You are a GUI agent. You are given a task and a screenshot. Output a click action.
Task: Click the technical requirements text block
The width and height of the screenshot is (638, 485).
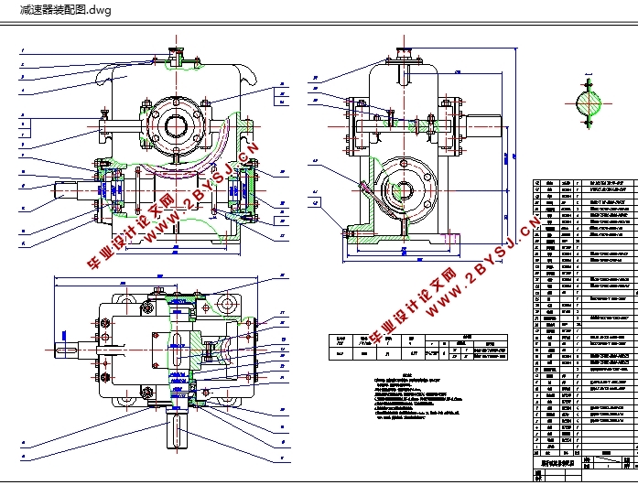(416, 396)
